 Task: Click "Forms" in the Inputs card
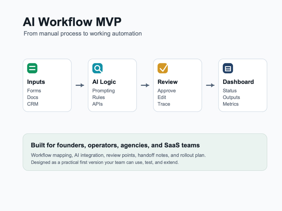[x=34, y=91]
